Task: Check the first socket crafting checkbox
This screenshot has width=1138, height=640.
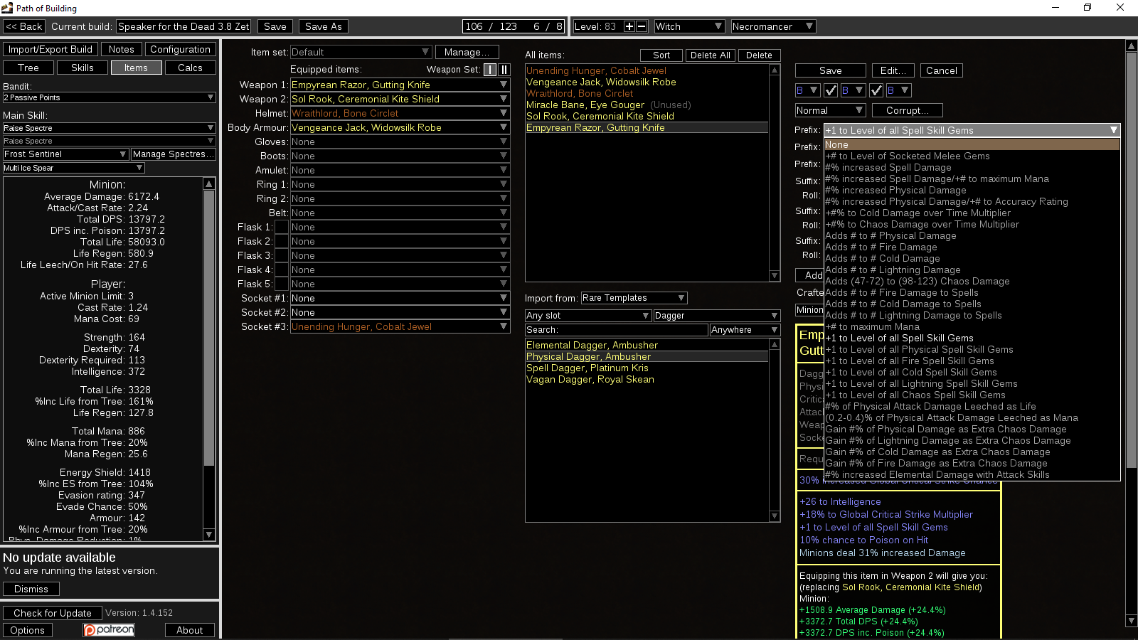Action: [x=831, y=90]
